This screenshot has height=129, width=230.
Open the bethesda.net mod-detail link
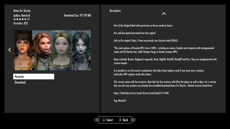[141, 93]
